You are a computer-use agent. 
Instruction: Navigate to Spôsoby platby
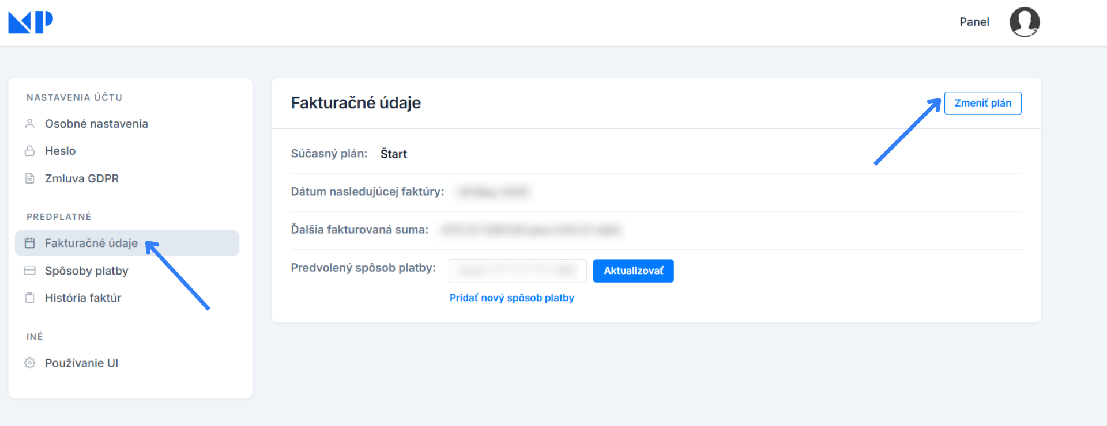coord(86,271)
